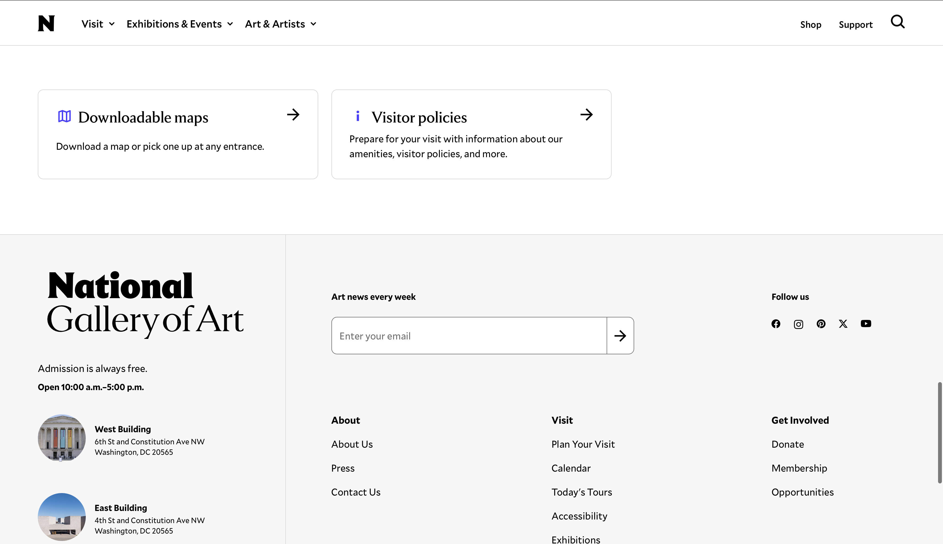The height and width of the screenshot is (544, 943).
Task: Click 'Prepare for your visit' description text
Action: click(x=456, y=146)
